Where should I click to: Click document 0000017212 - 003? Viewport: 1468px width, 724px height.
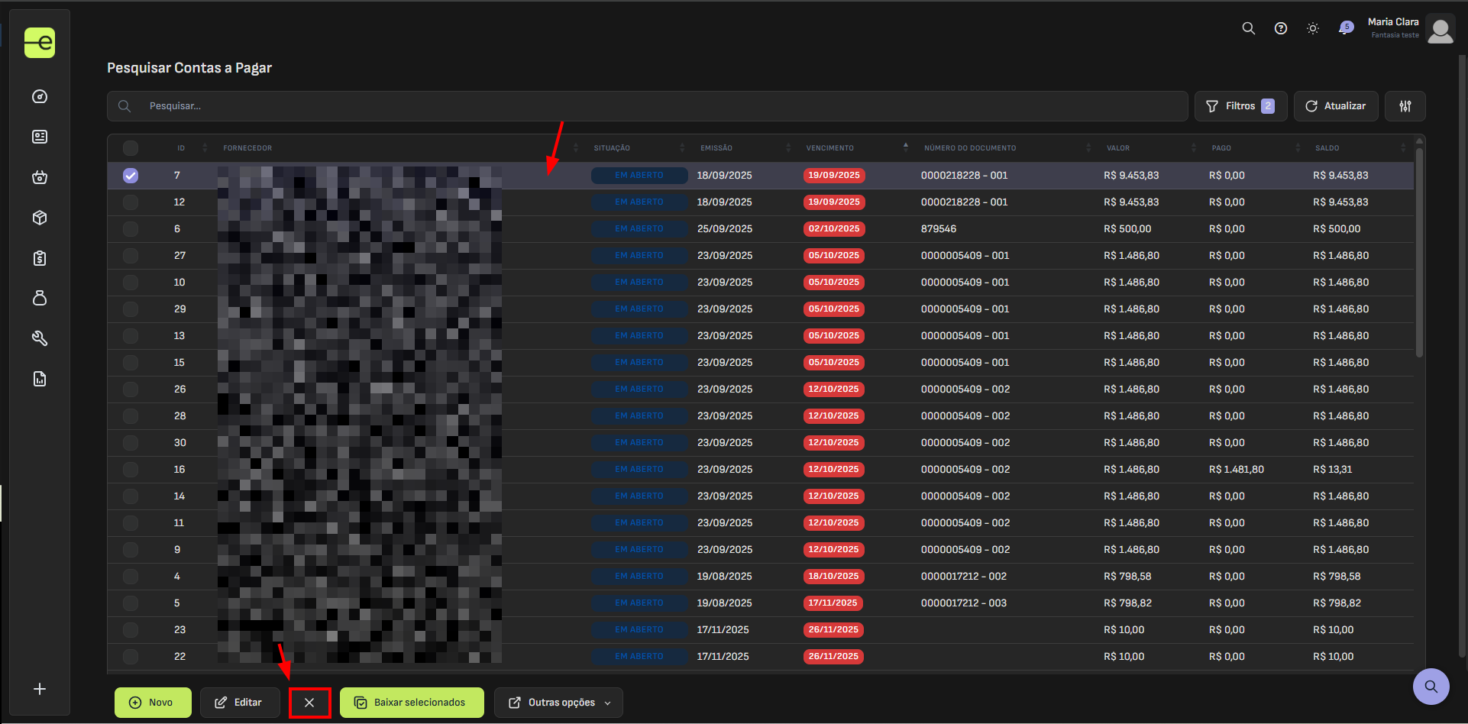click(964, 603)
